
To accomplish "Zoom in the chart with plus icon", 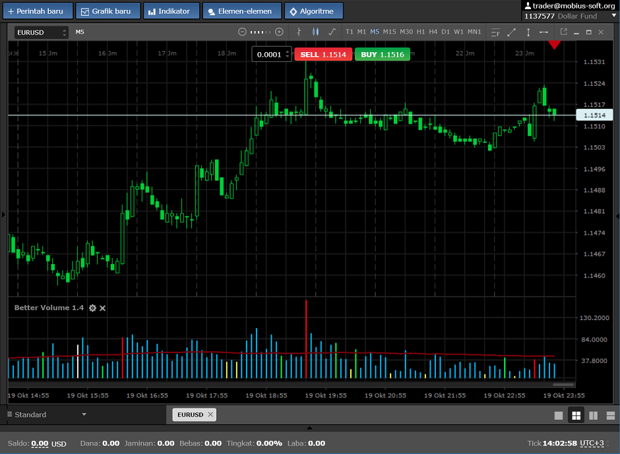I will pos(279,32).
